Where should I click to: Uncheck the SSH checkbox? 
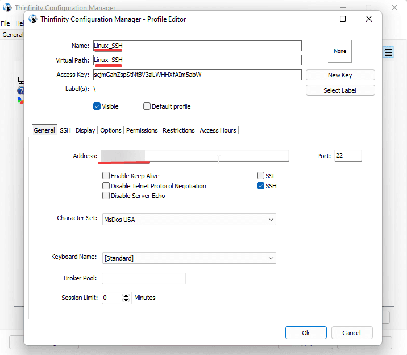[260, 186]
